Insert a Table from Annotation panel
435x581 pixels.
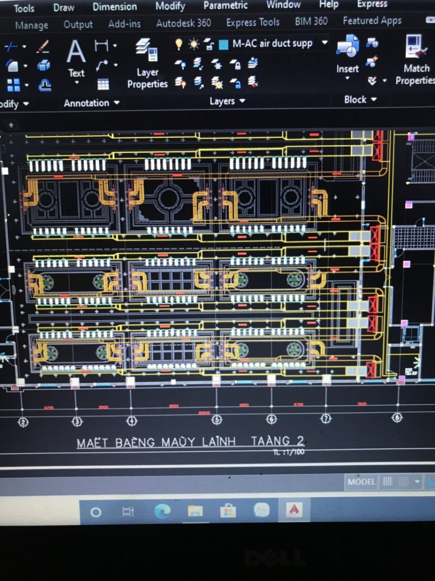tap(103, 84)
